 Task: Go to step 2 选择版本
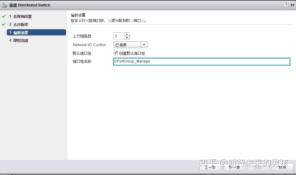tap(19, 24)
